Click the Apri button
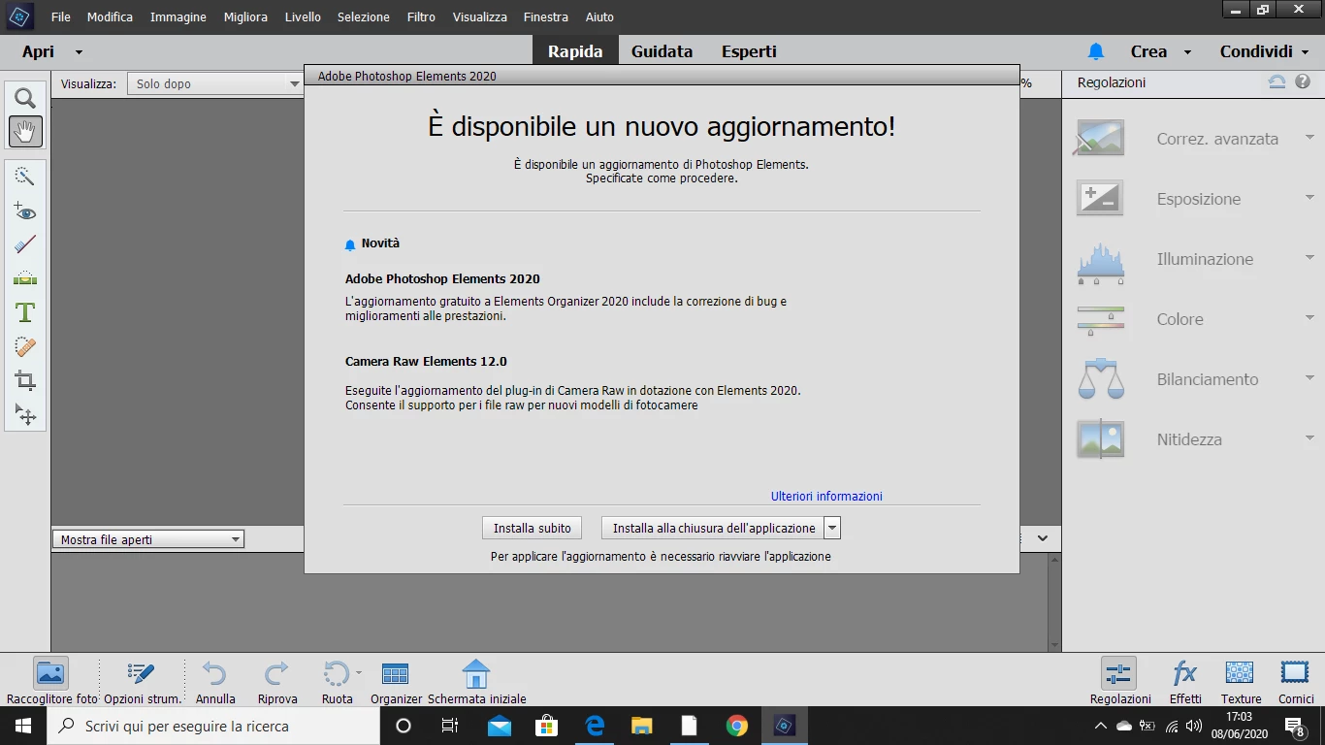 click(x=39, y=51)
